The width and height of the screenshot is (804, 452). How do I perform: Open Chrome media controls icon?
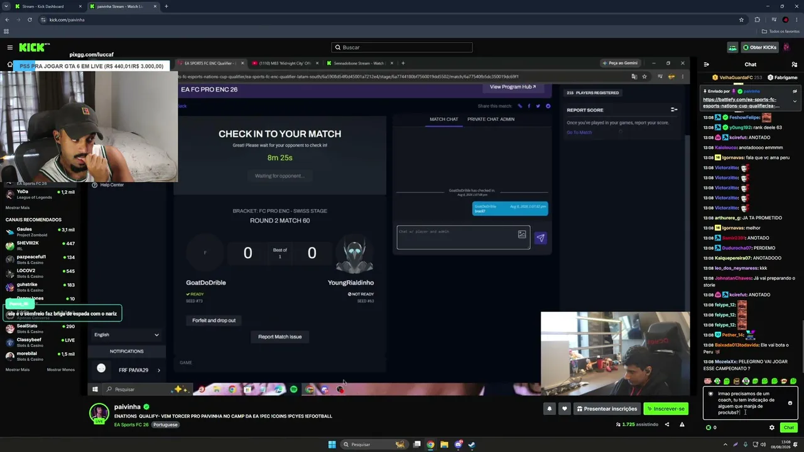(773, 19)
